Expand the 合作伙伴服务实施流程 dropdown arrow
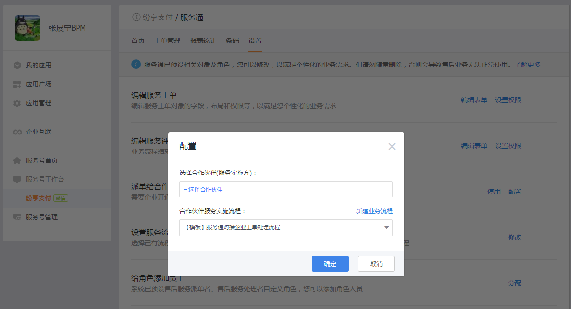 [x=386, y=228]
